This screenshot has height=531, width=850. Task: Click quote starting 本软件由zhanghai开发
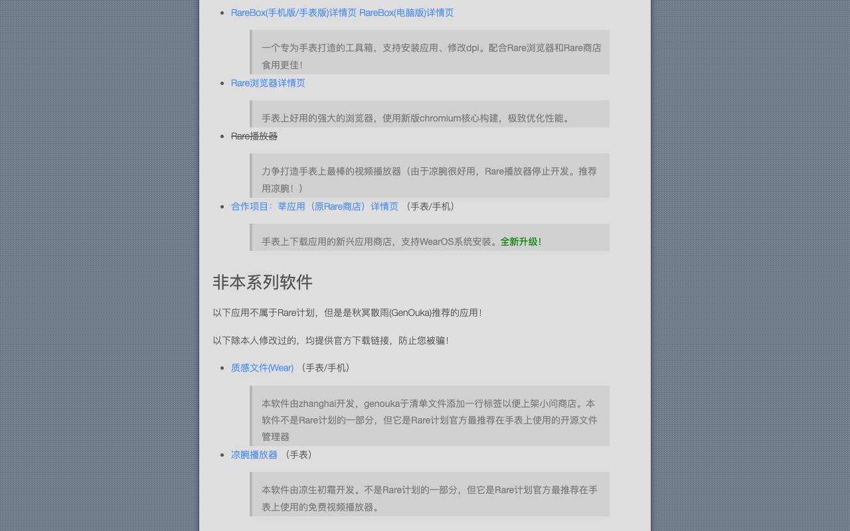430,416
